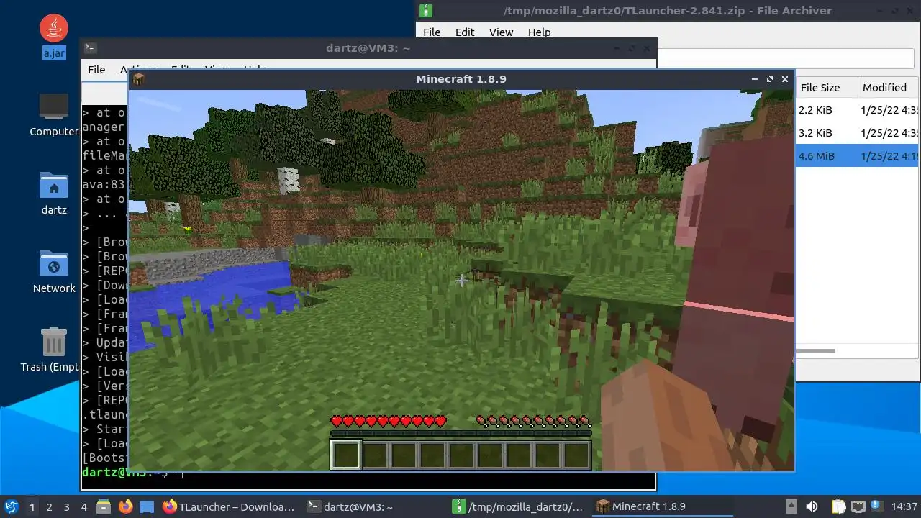Click the Minecraft experience bar
The image size is (921, 518).
click(460, 433)
